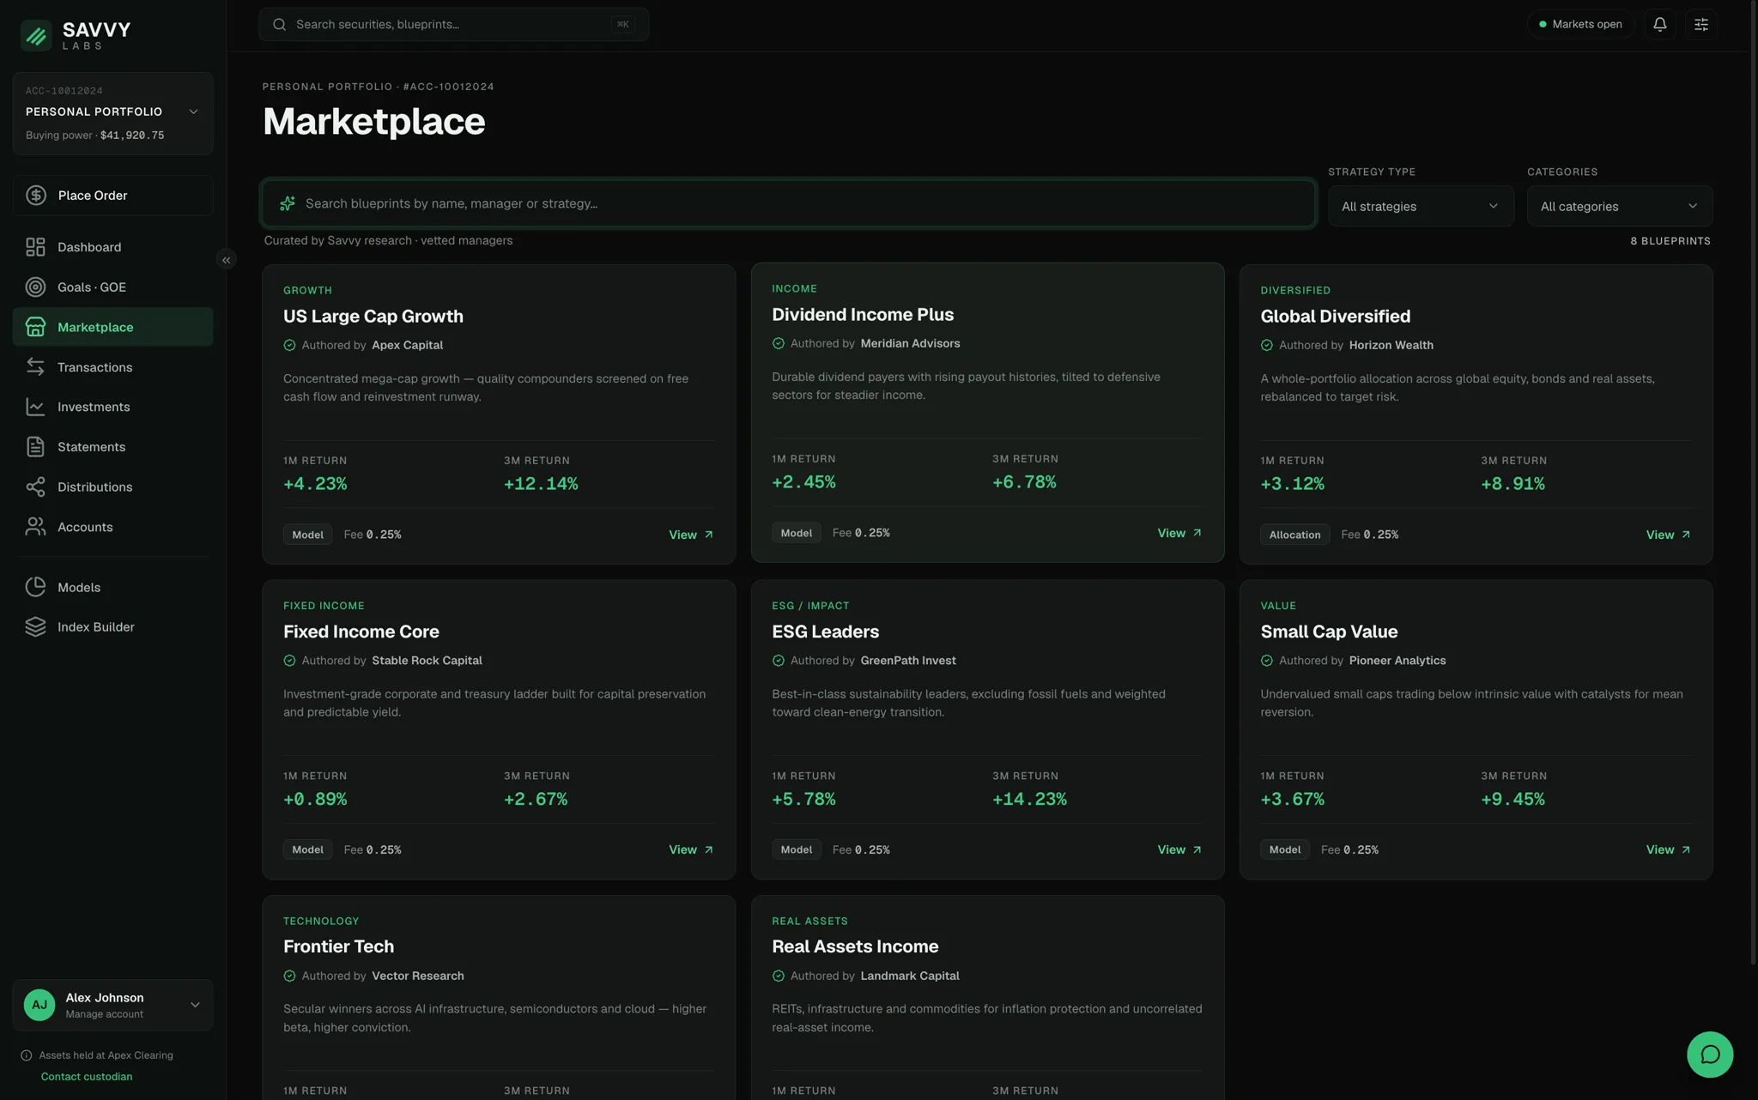Click the Savvy Labs logo icon
The width and height of the screenshot is (1758, 1100).
[36, 35]
